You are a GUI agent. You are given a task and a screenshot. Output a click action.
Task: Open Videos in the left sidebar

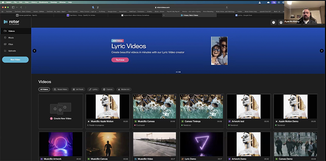(x=16, y=31)
